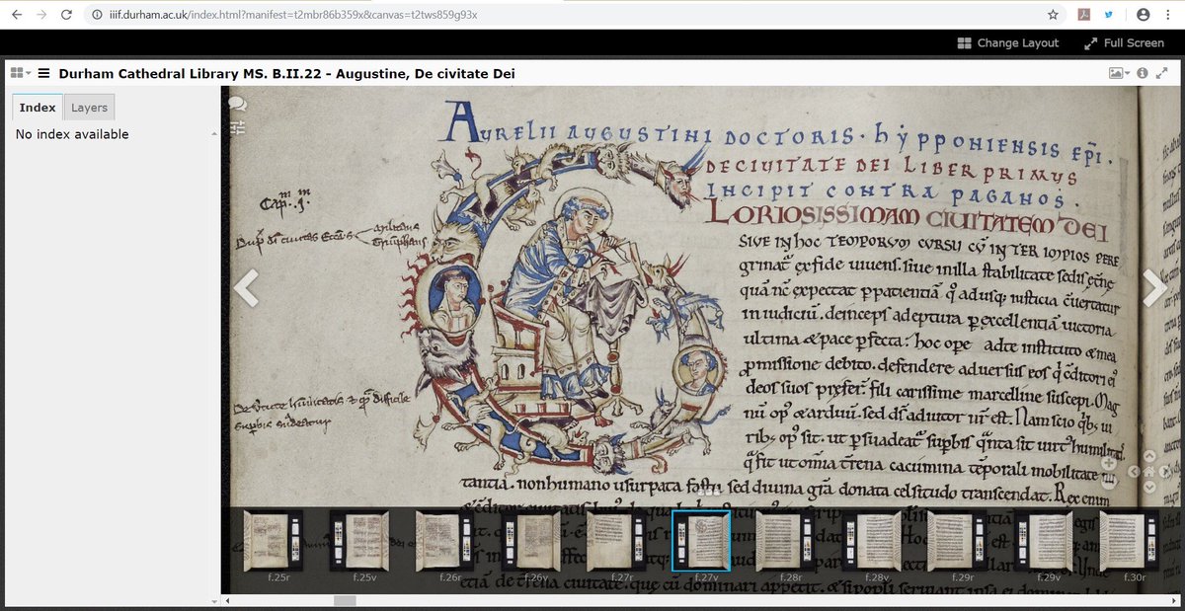
Task: Select thumbnail f.25v
Action: (359, 541)
